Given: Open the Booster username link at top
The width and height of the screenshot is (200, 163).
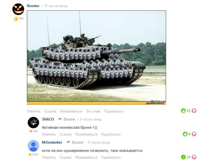Looking at the screenshot, I should [33, 6].
